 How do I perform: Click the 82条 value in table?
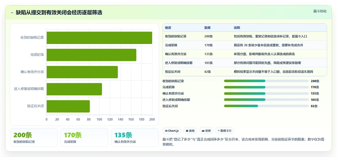(208, 72)
